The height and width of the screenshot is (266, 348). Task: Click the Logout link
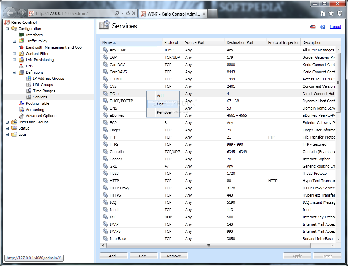point(336,27)
